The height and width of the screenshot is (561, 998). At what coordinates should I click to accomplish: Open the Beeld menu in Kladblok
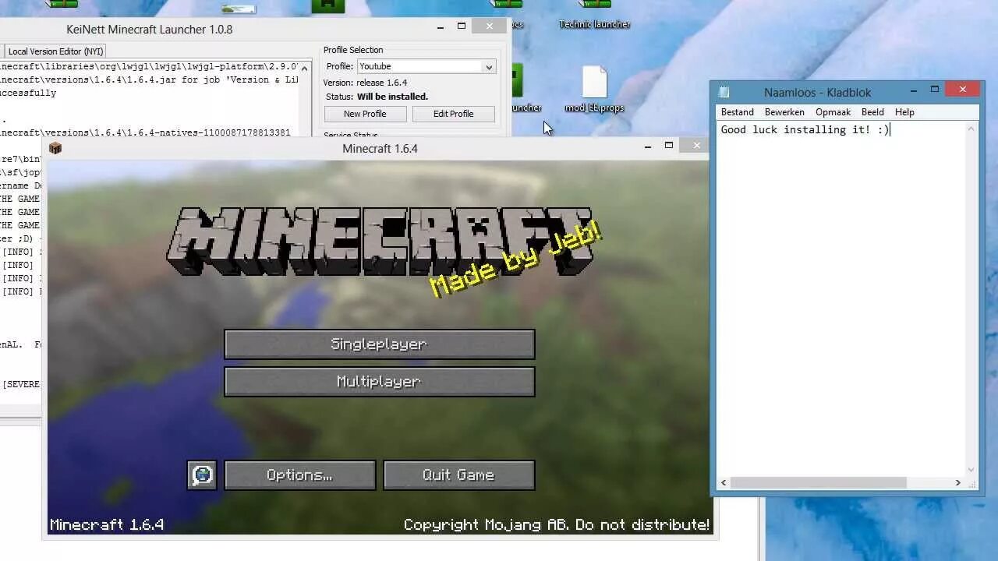pyautogui.click(x=872, y=112)
